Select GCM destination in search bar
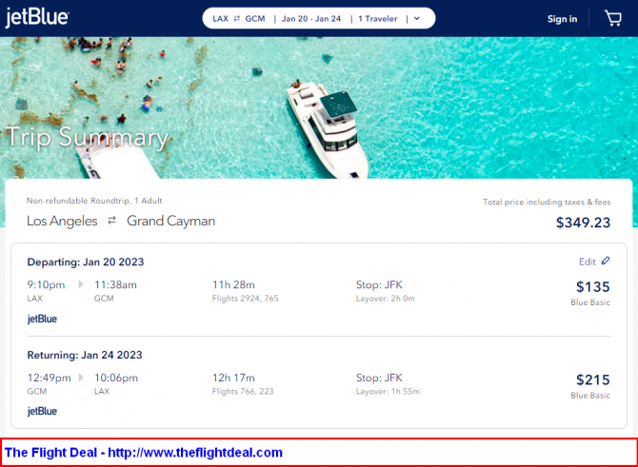 [x=255, y=19]
